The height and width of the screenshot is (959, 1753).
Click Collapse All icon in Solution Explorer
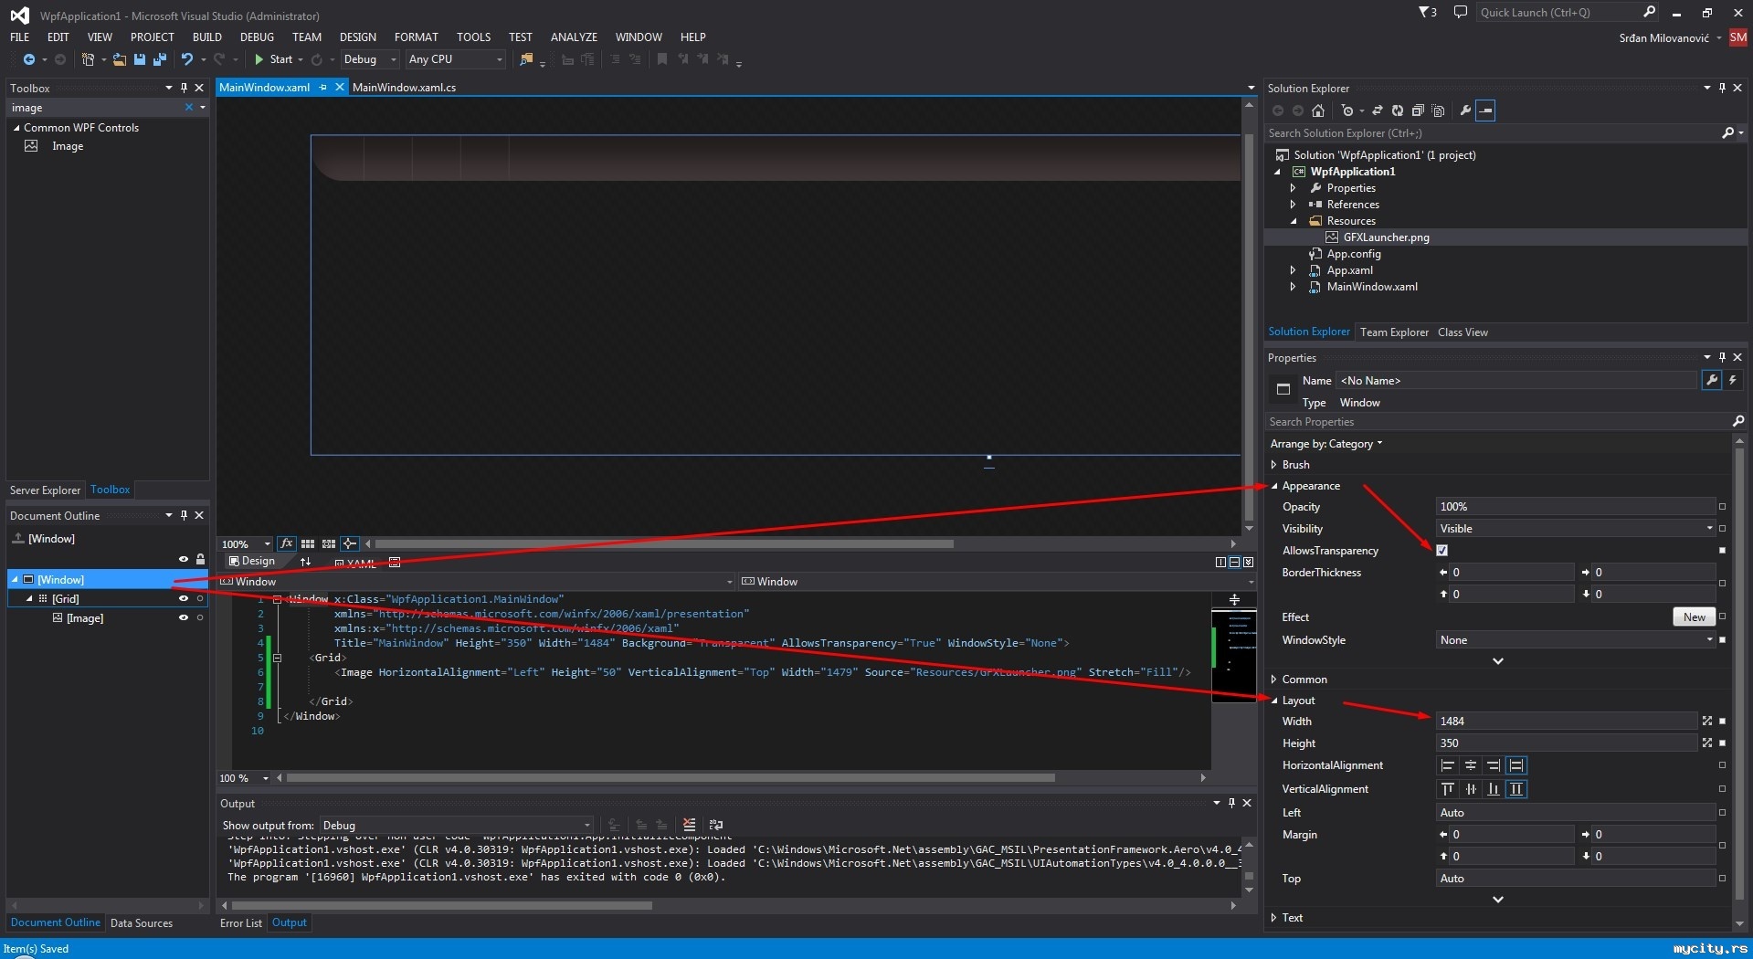tap(1418, 111)
